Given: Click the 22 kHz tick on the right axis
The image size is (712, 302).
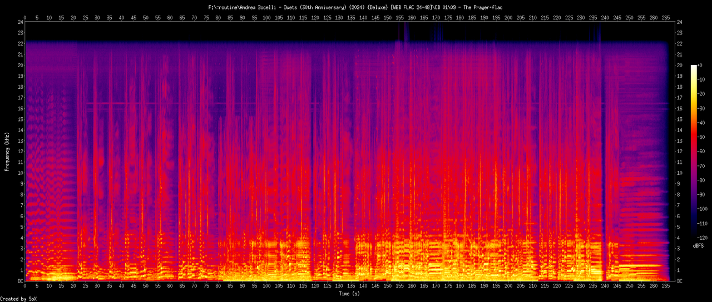Looking at the screenshot, I should [x=680, y=44].
